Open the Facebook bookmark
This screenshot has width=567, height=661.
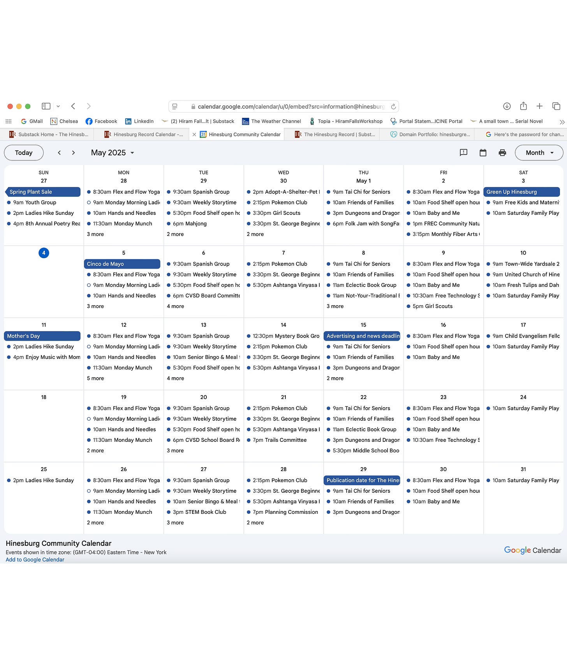coord(101,121)
